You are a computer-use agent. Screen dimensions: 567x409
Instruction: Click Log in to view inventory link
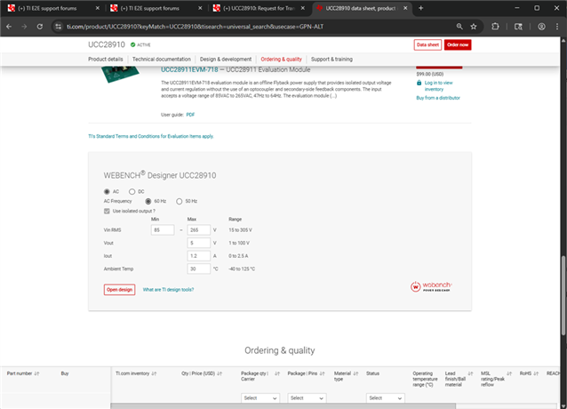(x=438, y=85)
